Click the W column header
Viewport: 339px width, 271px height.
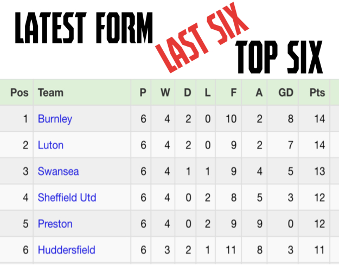point(165,93)
